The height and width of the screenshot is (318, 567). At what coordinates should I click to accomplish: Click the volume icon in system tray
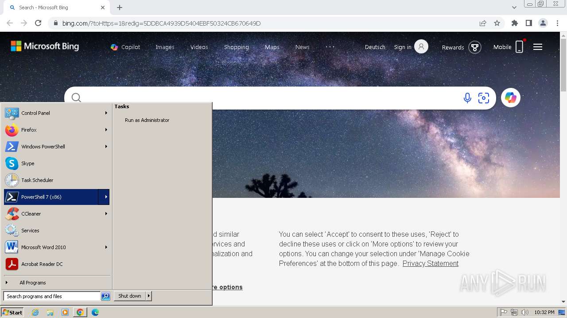(x=524, y=312)
